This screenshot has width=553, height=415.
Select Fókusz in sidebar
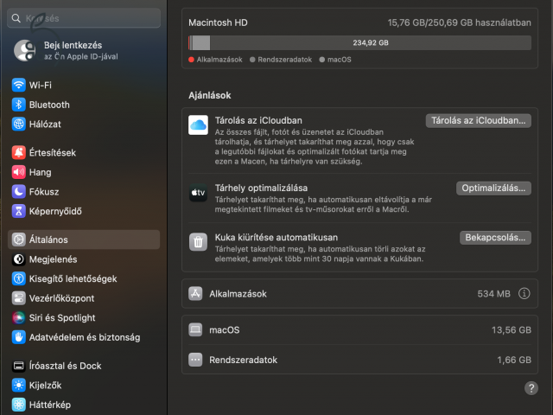pos(44,192)
